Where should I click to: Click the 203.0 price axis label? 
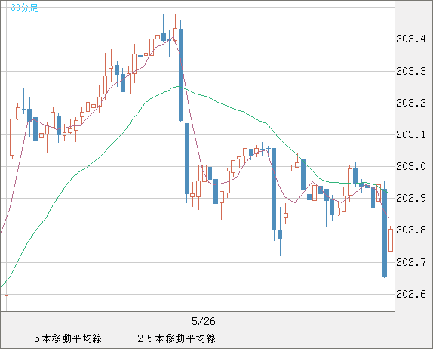click(x=411, y=166)
